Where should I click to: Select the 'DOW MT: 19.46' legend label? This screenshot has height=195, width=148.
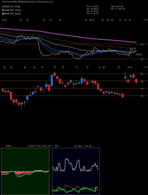click(12, 10)
